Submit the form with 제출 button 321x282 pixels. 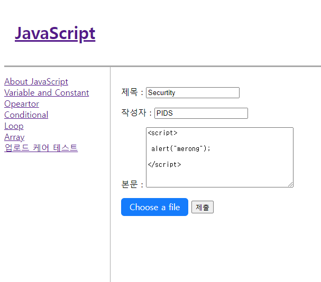[x=203, y=207]
